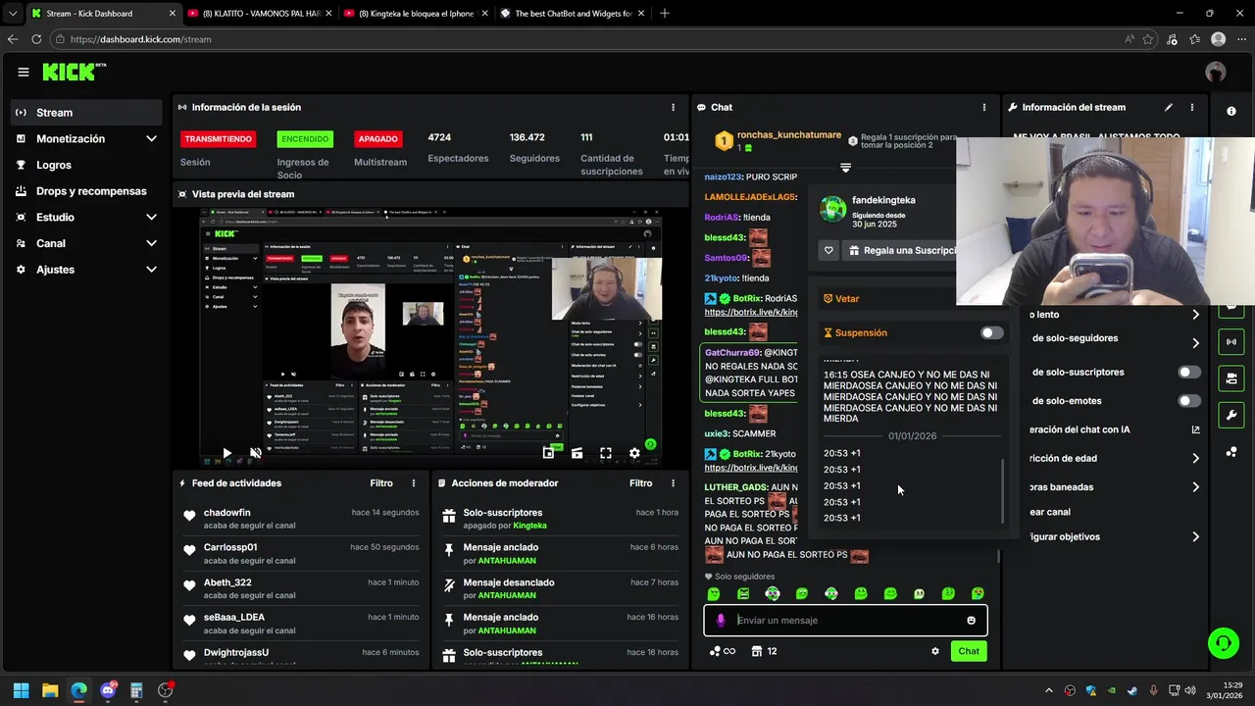Open File Explorer from the taskbar
The image size is (1255, 706).
[50, 690]
